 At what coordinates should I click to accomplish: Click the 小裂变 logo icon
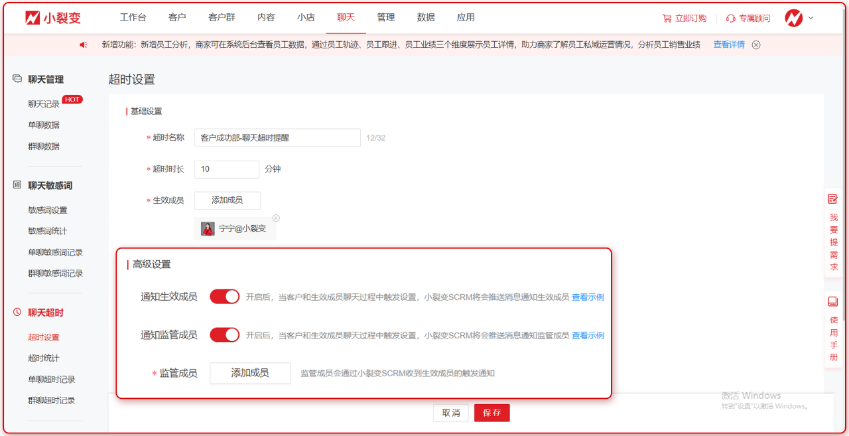pyautogui.click(x=33, y=18)
